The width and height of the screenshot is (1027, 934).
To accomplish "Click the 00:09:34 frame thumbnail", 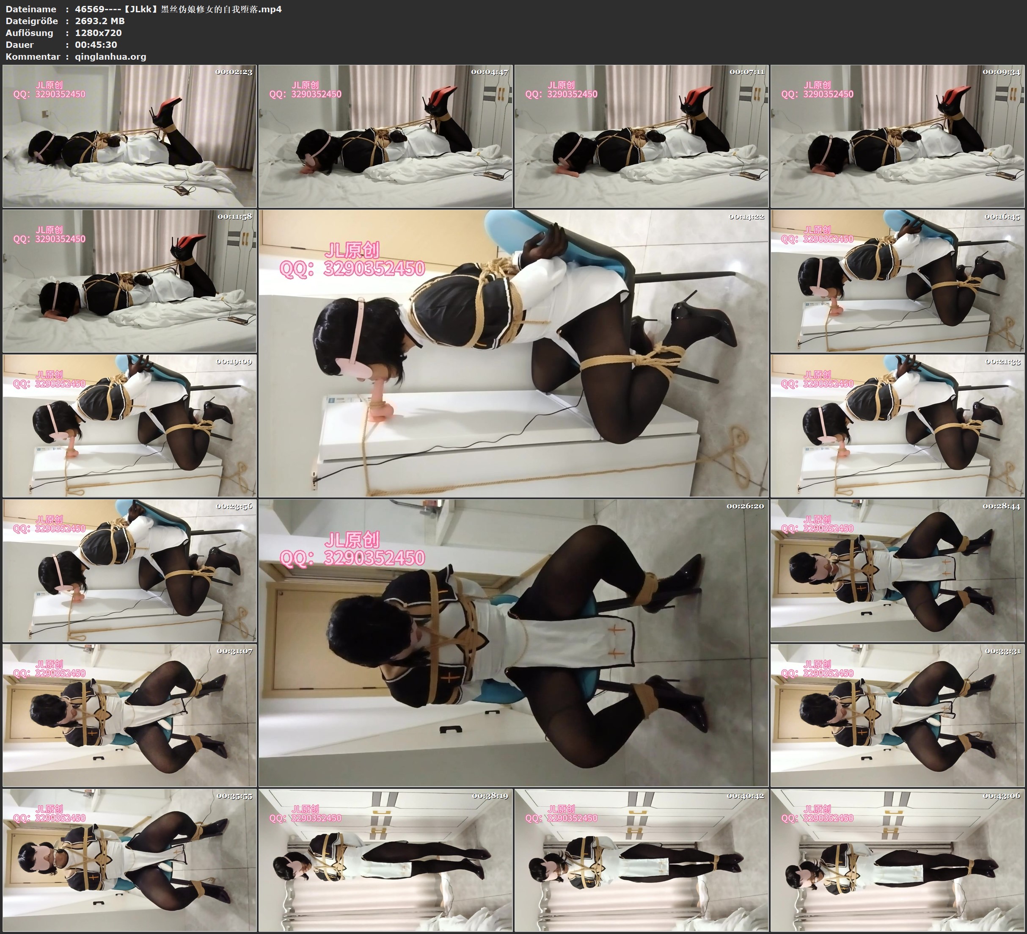I will pyautogui.click(x=898, y=136).
